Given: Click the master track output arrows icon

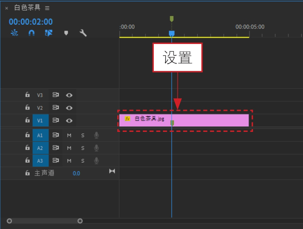Looking at the screenshot, I should 112,171.
